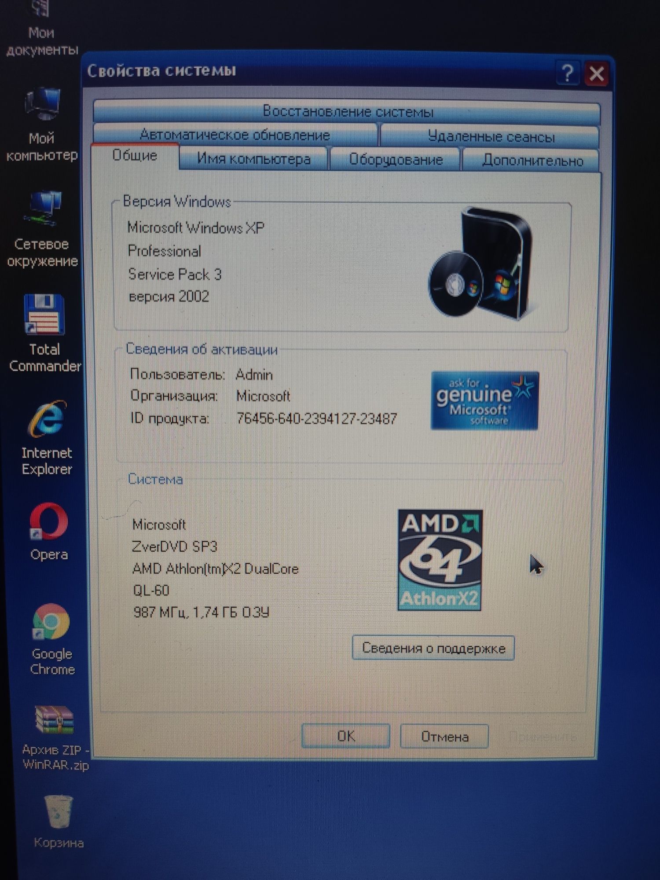Viewport: 660px width, 880px height.
Task: Close the Свойства системы dialog
Action: [596, 73]
